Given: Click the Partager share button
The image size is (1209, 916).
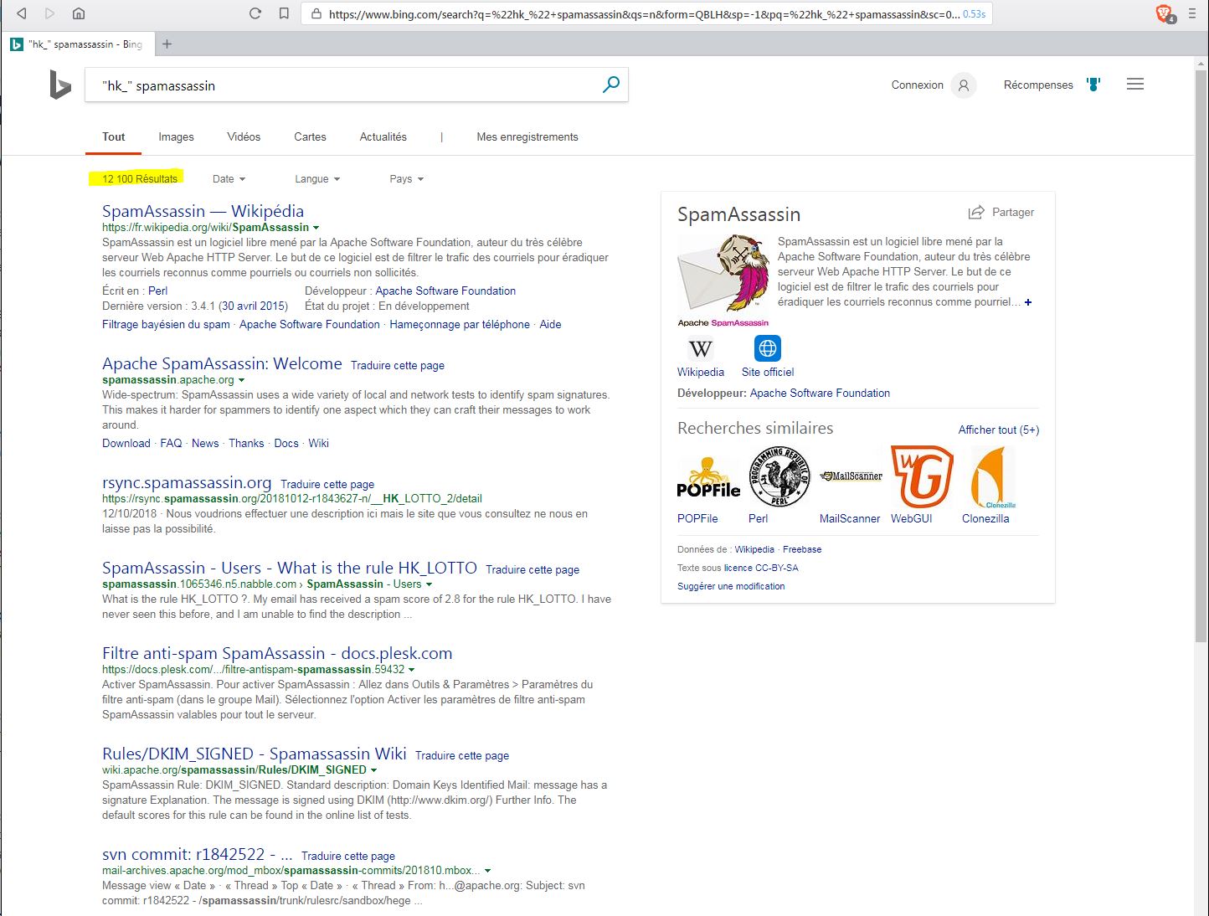Looking at the screenshot, I should point(1001,213).
